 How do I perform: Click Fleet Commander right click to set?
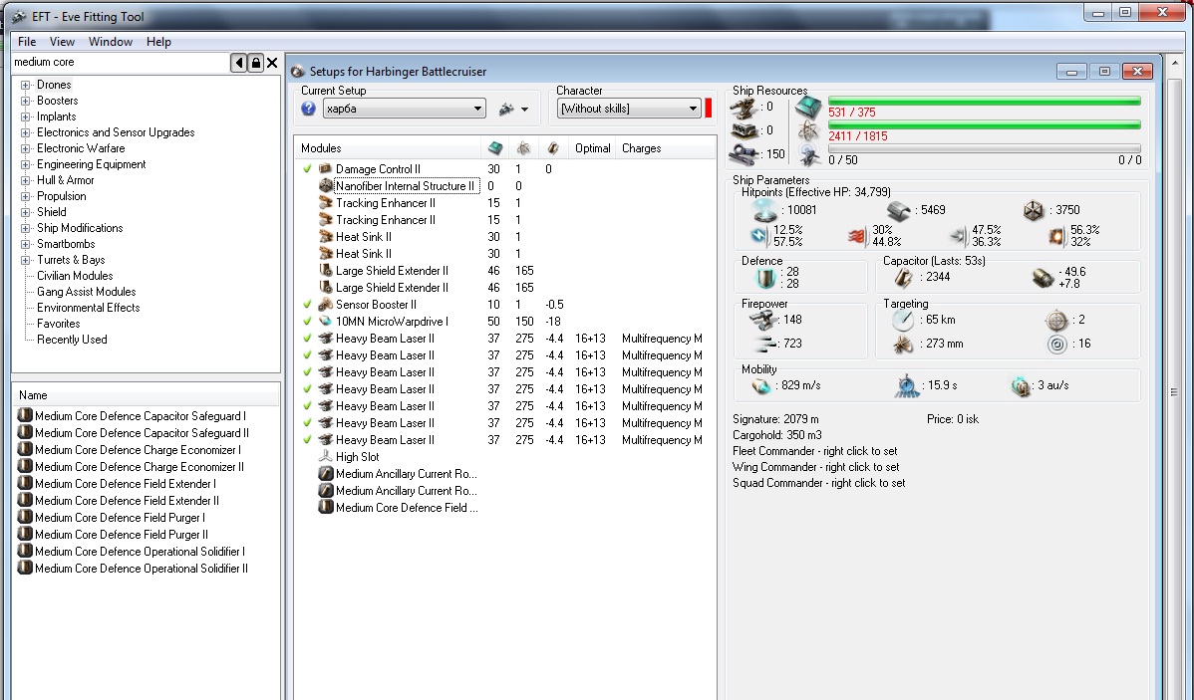(x=815, y=451)
